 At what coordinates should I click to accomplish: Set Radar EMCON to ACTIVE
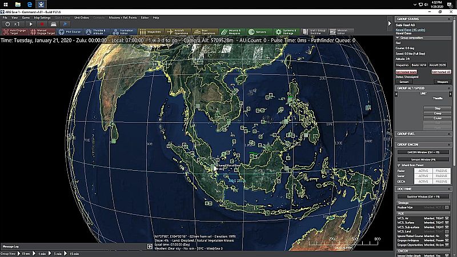tap(423, 171)
